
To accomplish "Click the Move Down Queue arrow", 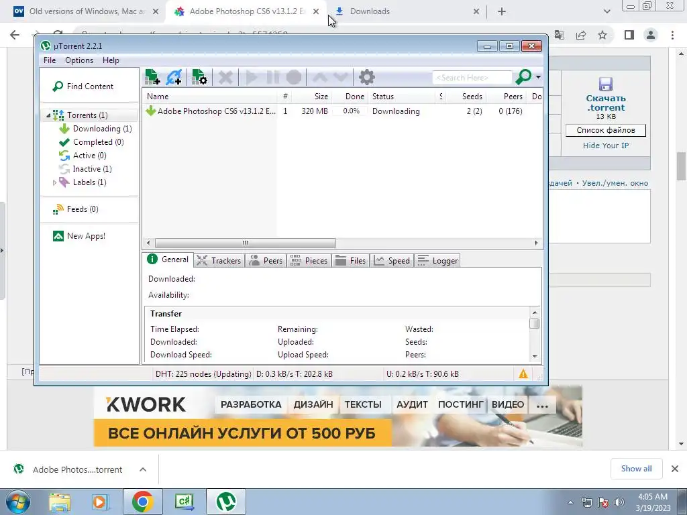I will [340, 78].
